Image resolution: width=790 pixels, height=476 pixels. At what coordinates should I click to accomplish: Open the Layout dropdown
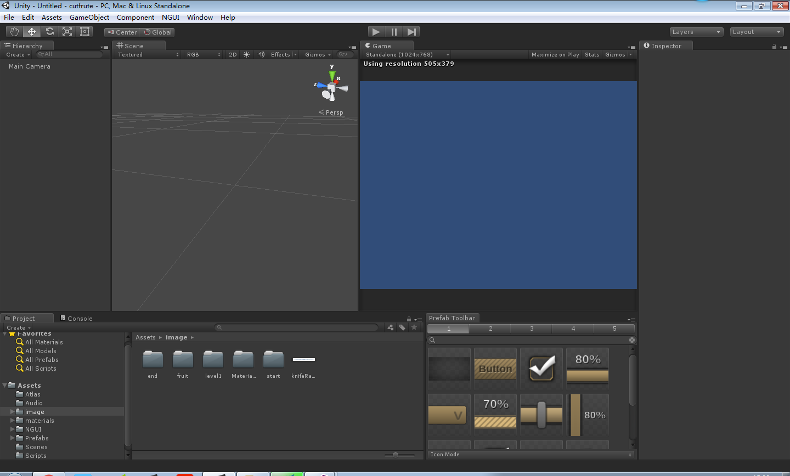click(757, 32)
